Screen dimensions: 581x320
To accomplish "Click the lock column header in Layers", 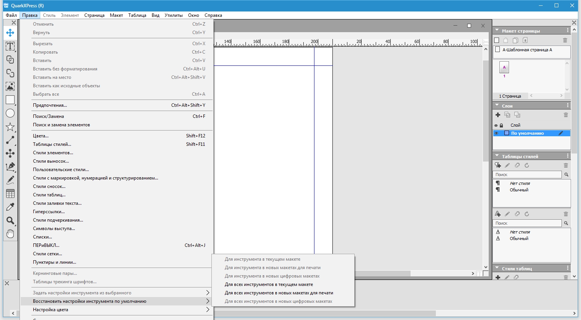I will point(501,125).
